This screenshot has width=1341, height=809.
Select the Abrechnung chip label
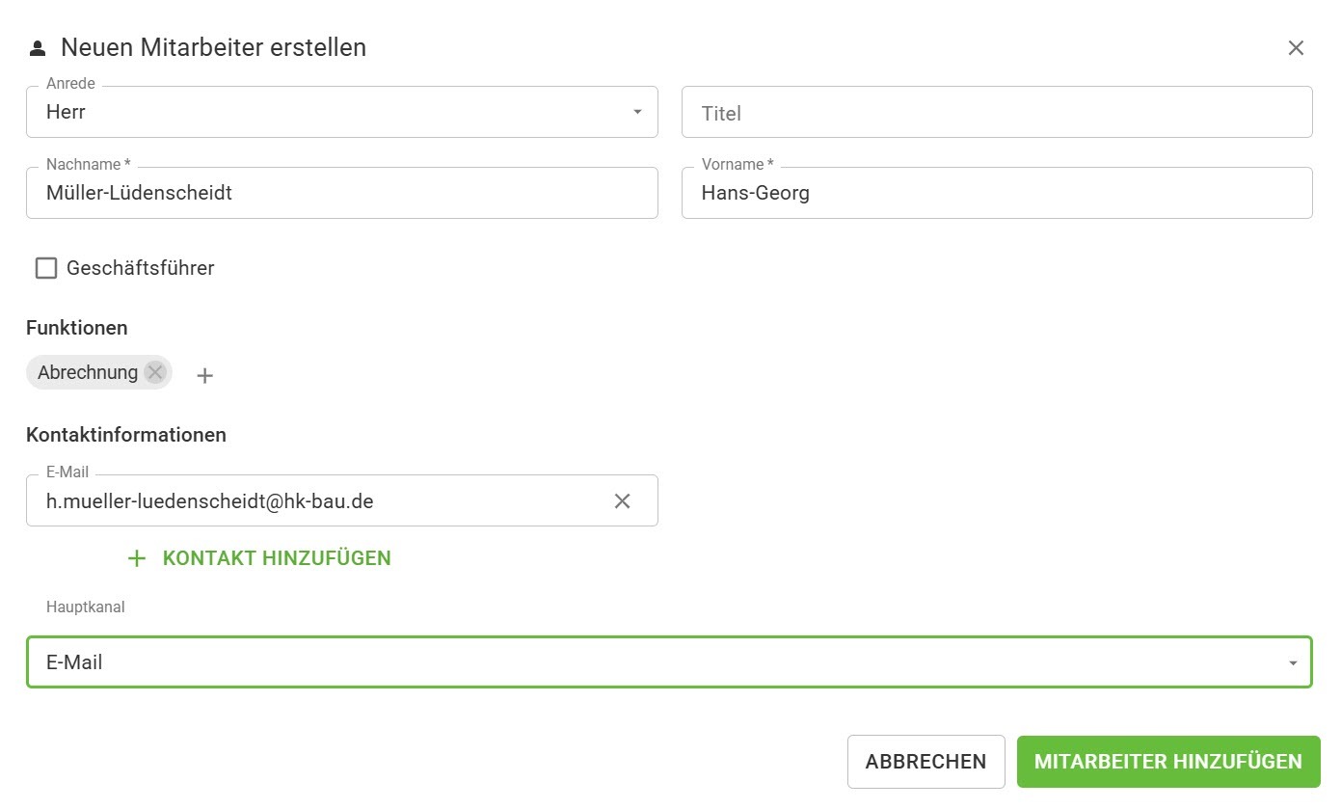tap(88, 372)
